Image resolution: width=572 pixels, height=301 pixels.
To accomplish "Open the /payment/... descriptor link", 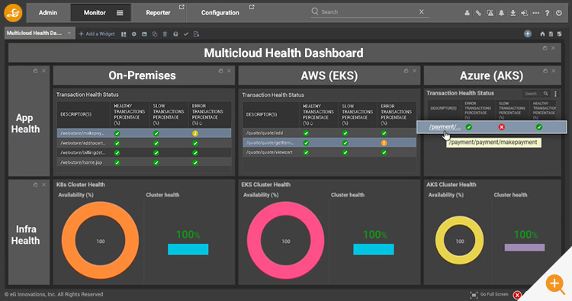I will 445,126.
